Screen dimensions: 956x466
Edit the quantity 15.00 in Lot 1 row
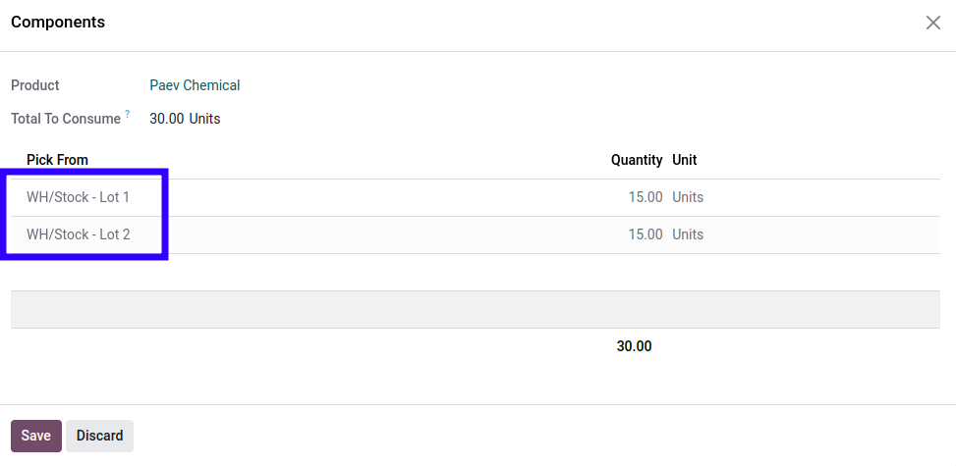coord(645,197)
